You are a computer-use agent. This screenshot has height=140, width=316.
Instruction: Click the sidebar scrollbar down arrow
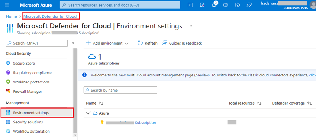(x=75, y=136)
